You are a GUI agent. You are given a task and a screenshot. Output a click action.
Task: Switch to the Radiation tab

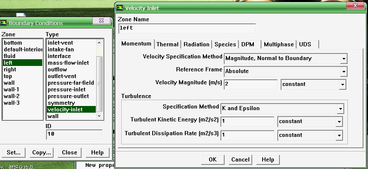point(196,44)
